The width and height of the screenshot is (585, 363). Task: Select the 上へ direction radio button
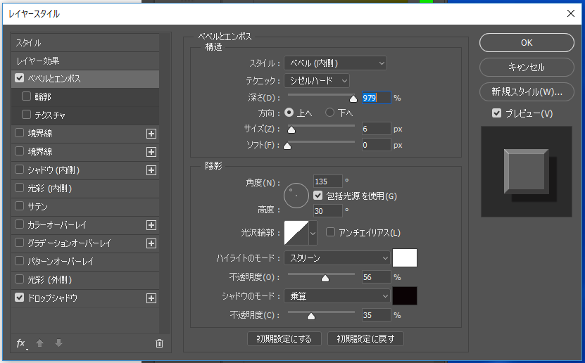(x=289, y=112)
